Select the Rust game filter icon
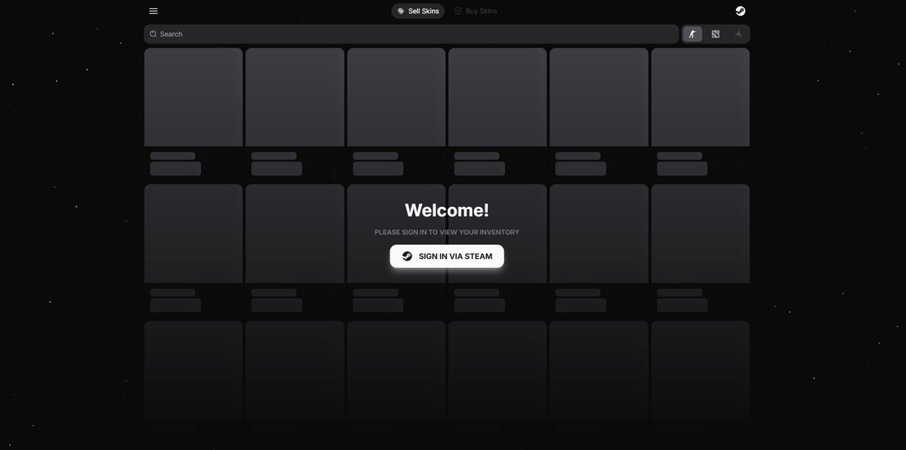Image resolution: width=906 pixels, height=450 pixels. 738,34
